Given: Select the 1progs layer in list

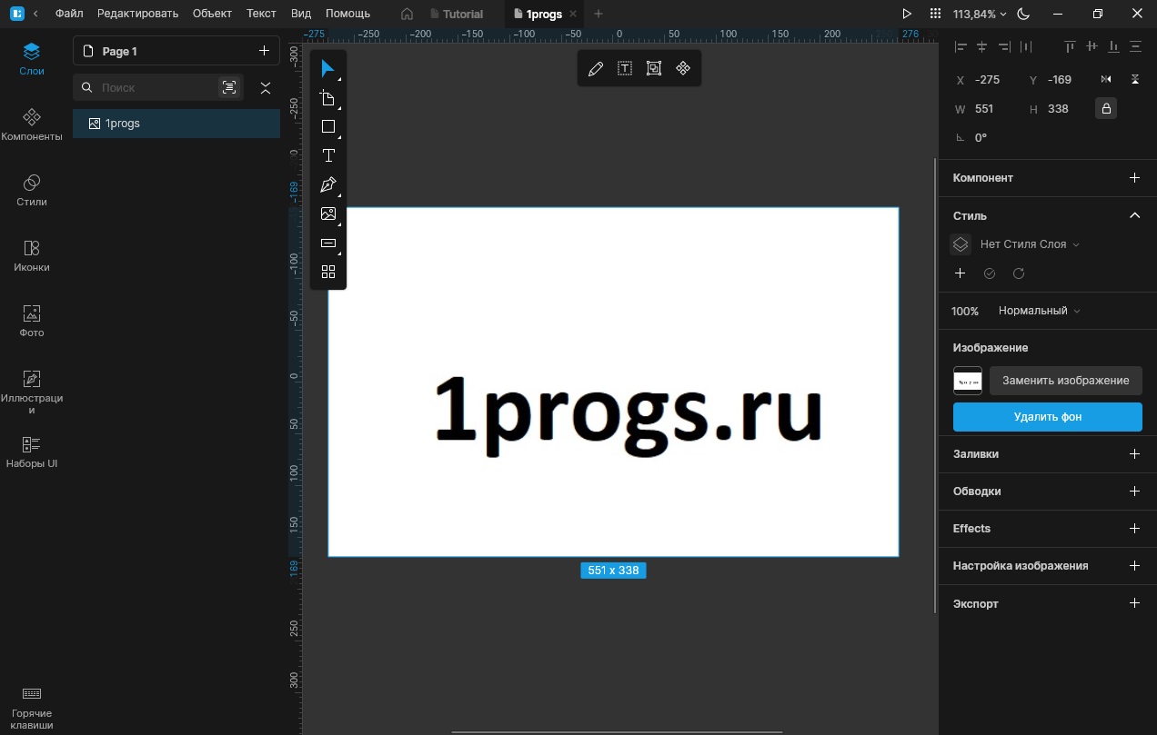Looking at the screenshot, I should 176,124.
